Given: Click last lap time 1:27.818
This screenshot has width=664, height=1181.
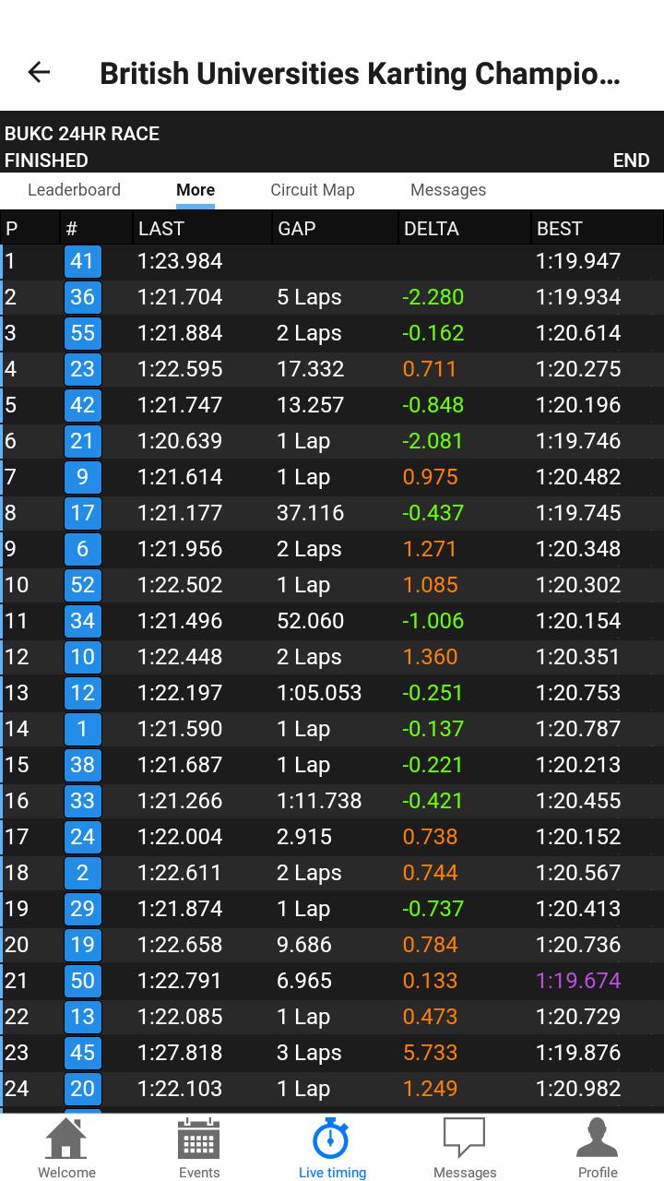Looking at the screenshot, I should [180, 1053].
